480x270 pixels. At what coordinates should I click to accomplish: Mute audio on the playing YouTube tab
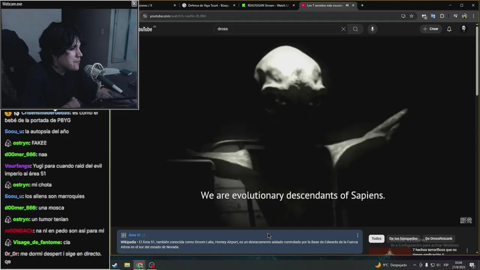click(347, 5)
